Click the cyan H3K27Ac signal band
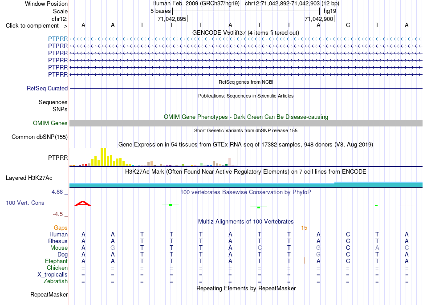This screenshot has width=423, height=305. click(x=246, y=185)
